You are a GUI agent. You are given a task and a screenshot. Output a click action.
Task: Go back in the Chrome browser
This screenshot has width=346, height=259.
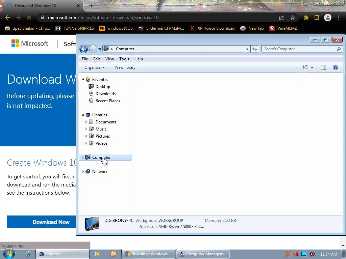tap(7, 18)
